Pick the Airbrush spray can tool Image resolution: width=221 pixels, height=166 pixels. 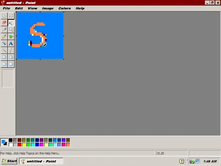tap(4, 43)
